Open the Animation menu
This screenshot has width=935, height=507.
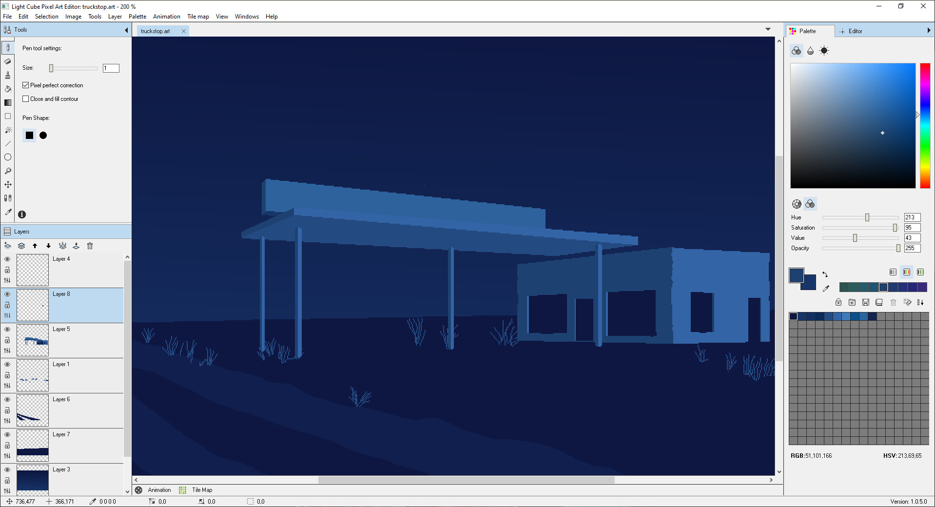point(166,16)
